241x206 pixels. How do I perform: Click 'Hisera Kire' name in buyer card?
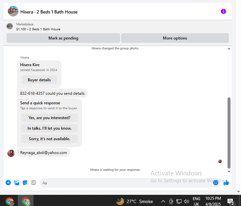pyautogui.click(x=30, y=65)
